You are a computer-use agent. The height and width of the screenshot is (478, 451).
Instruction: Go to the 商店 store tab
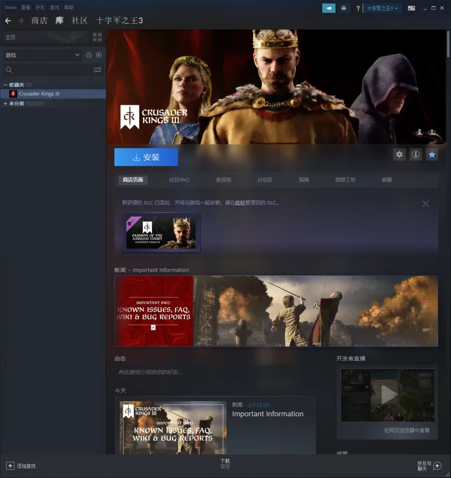click(39, 20)
